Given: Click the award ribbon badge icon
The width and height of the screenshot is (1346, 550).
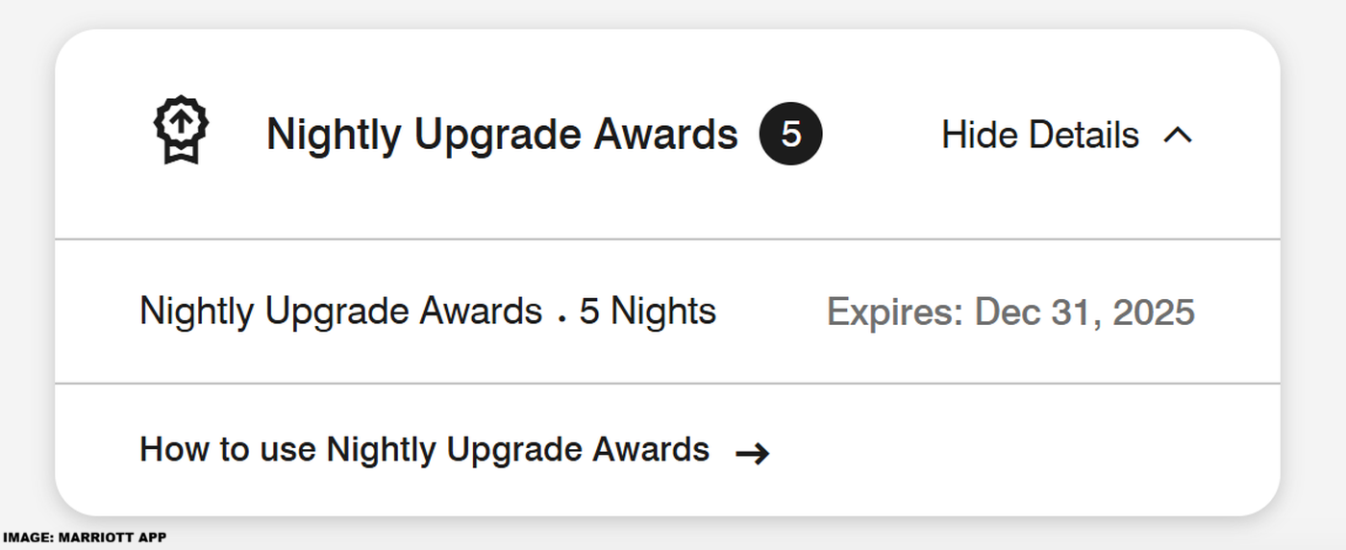Looking at the screenshot, I should (181, 130).
